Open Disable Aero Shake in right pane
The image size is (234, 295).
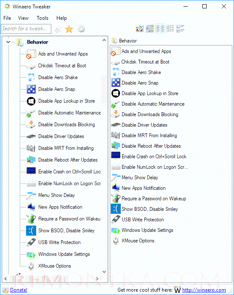(x=141, y=72)
